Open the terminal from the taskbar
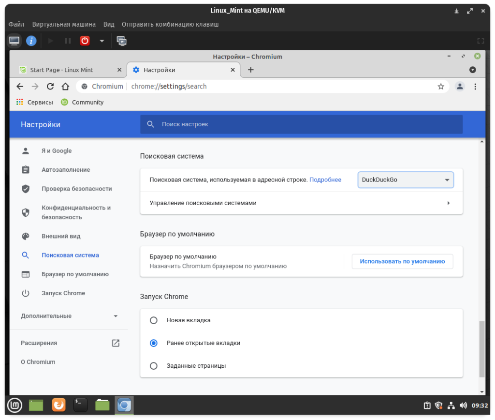Screen dimensions: 495x420 coord(80,405)
